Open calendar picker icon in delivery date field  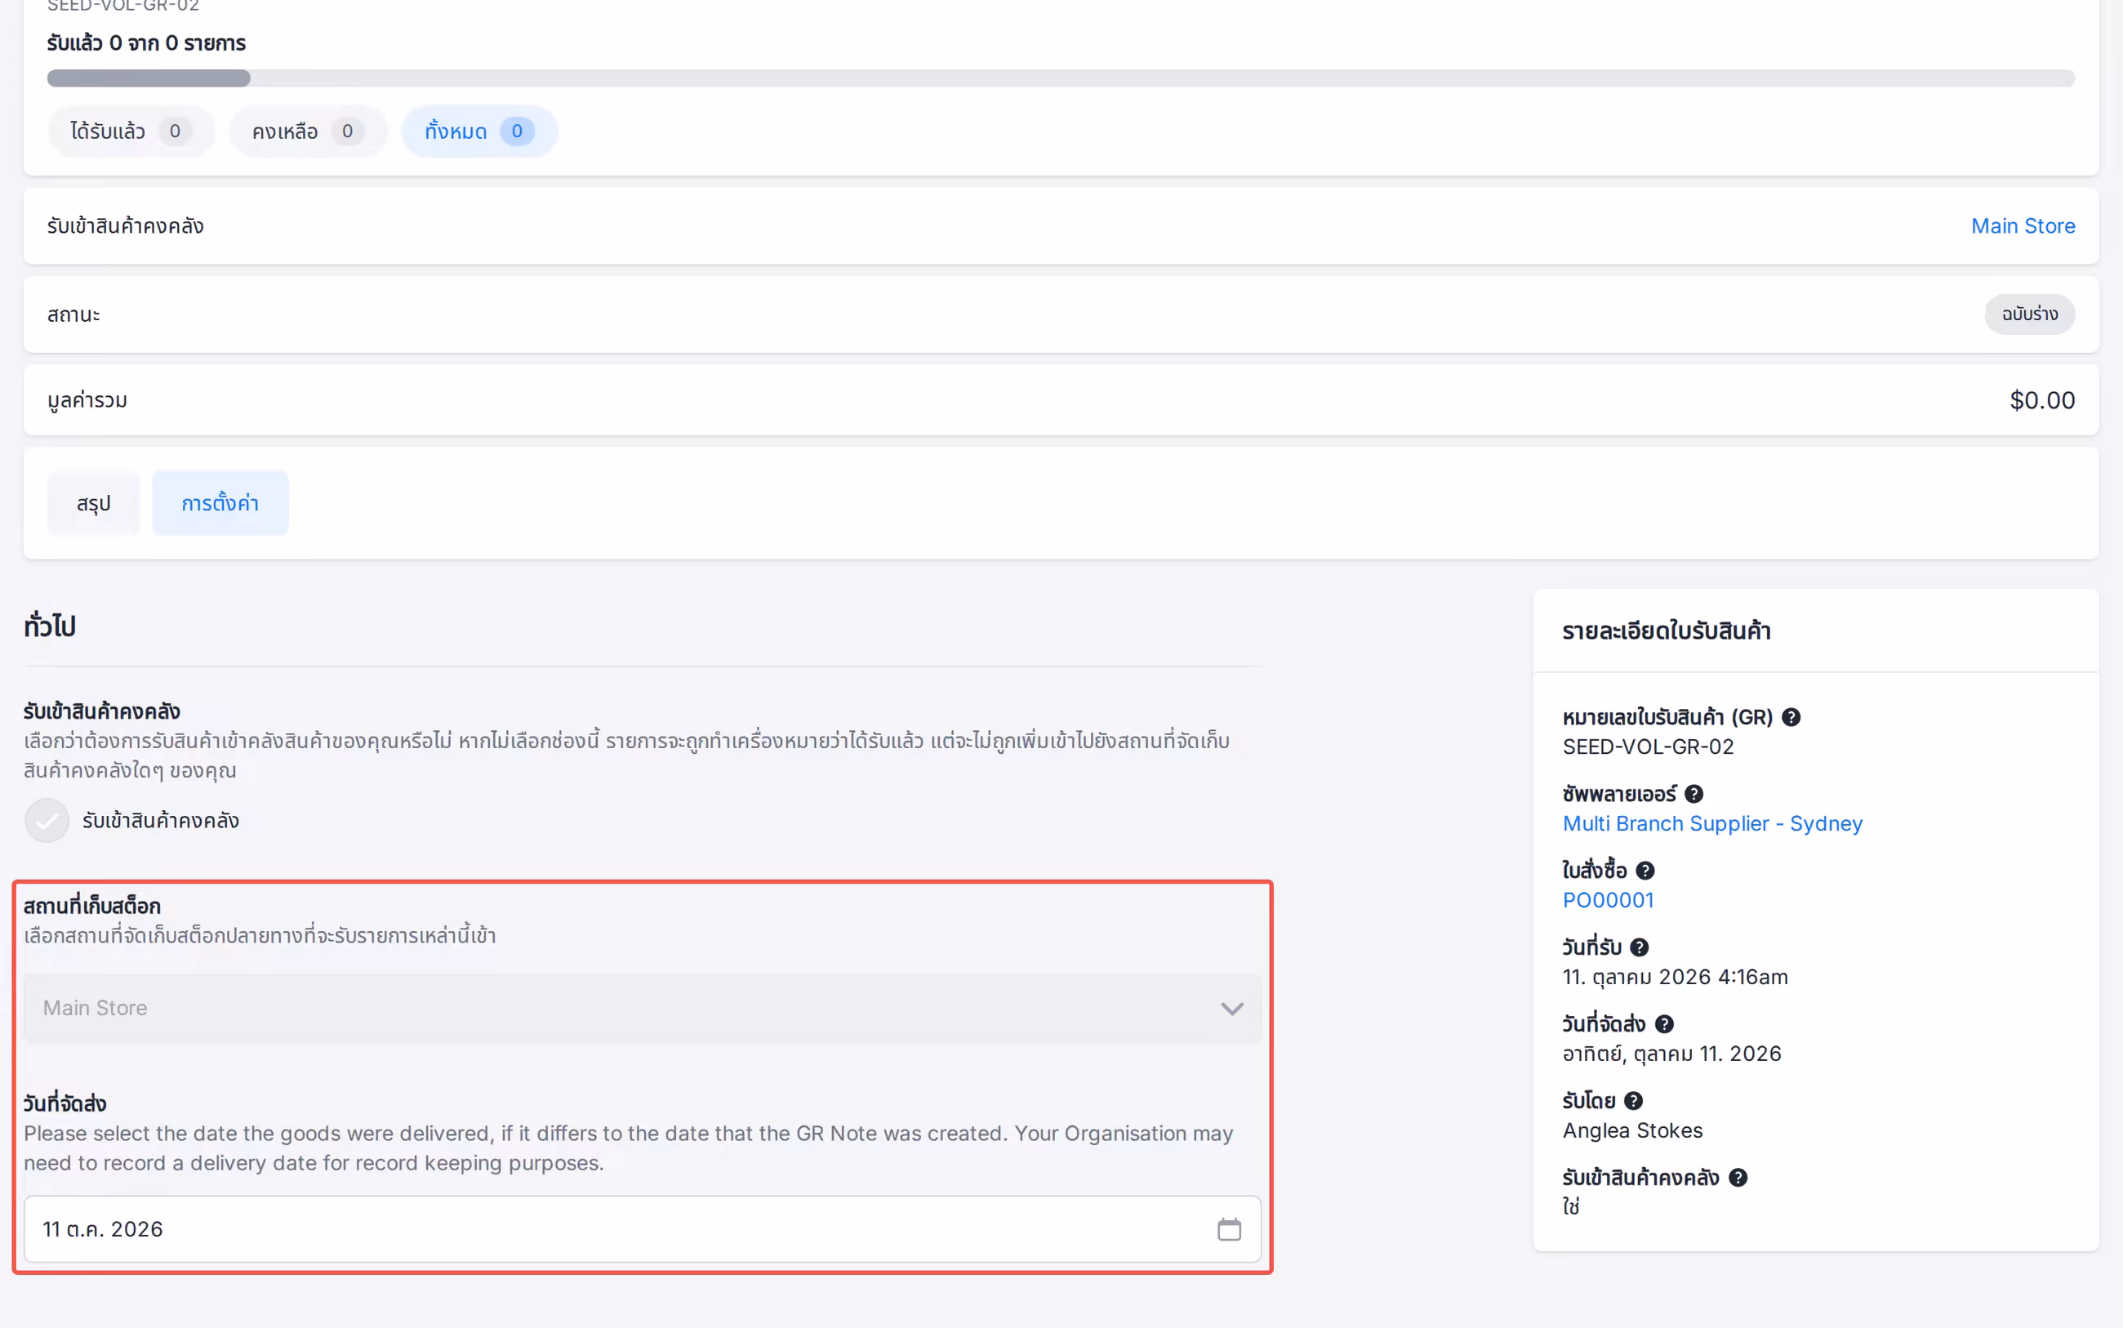[x=1229, y=1228]
